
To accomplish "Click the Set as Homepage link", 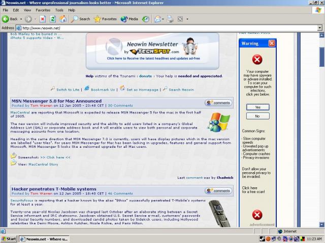I will (x=142, y=90).
